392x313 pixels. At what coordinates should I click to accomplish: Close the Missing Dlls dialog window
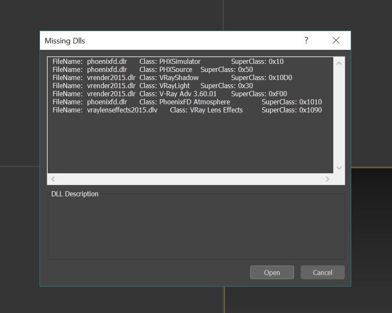pos(336,40)
